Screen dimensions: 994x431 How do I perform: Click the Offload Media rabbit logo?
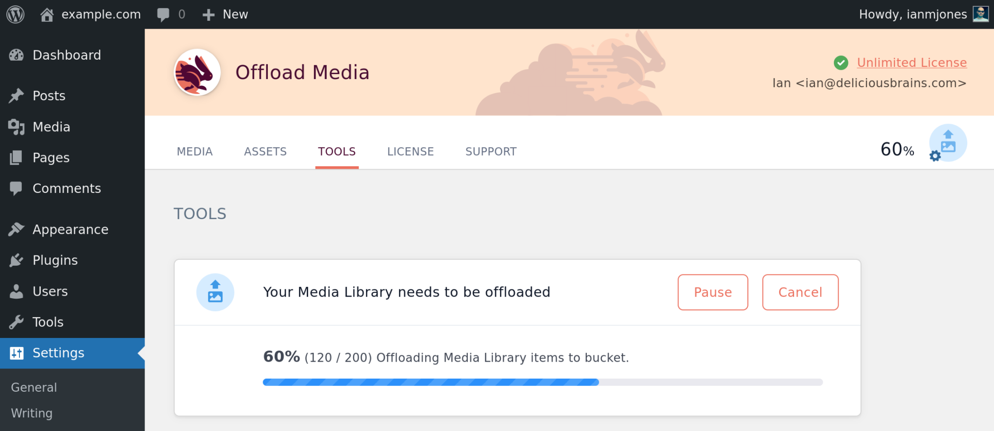pos(197,72)
